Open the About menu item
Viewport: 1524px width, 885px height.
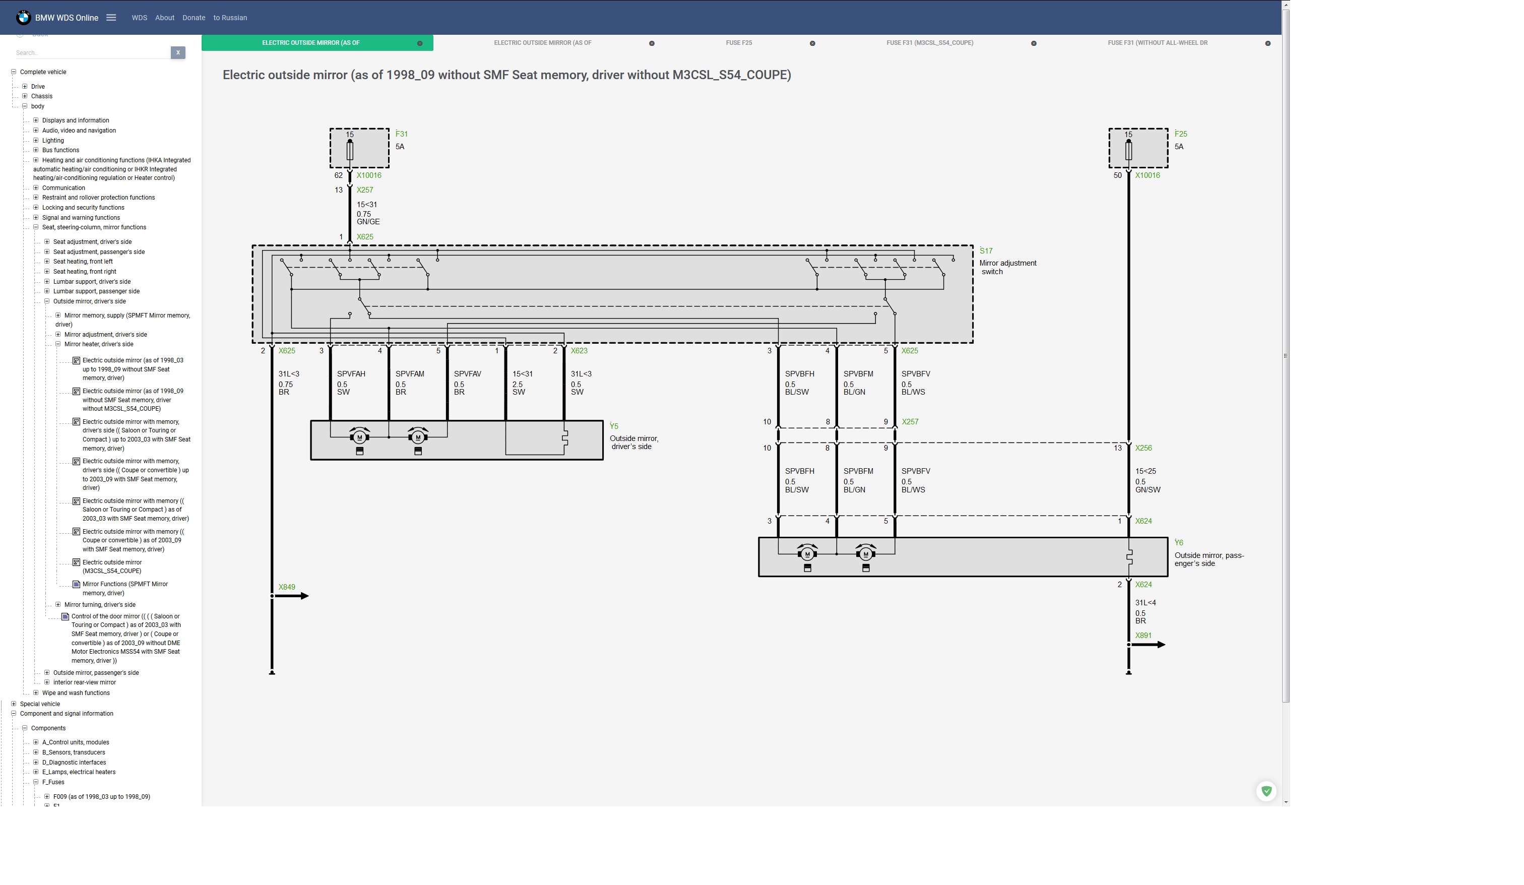[164, 18]
